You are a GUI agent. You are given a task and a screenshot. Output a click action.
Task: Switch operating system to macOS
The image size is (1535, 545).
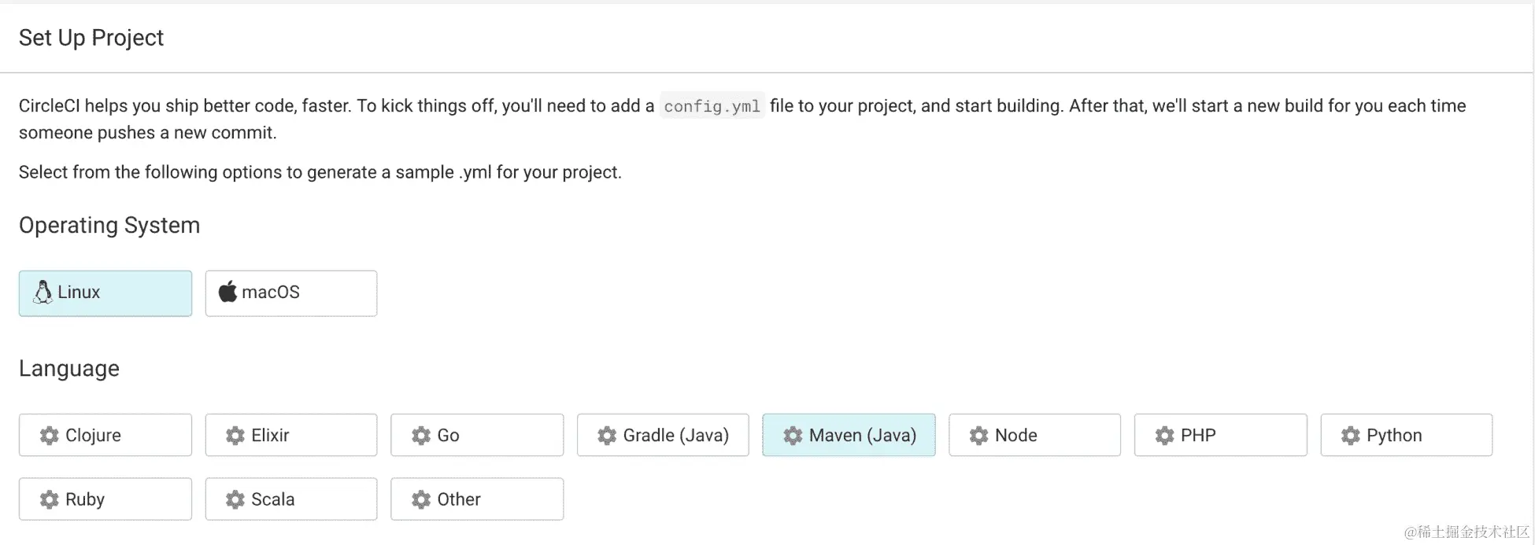point(291,293)
